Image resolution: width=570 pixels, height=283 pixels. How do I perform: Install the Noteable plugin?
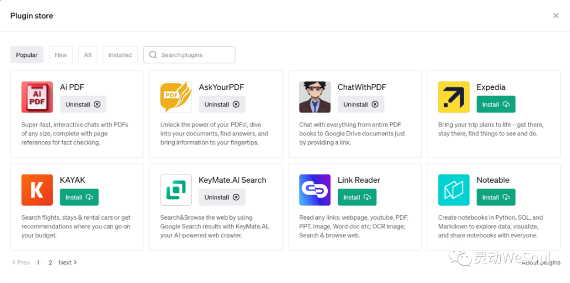click(x=496, y=197)
